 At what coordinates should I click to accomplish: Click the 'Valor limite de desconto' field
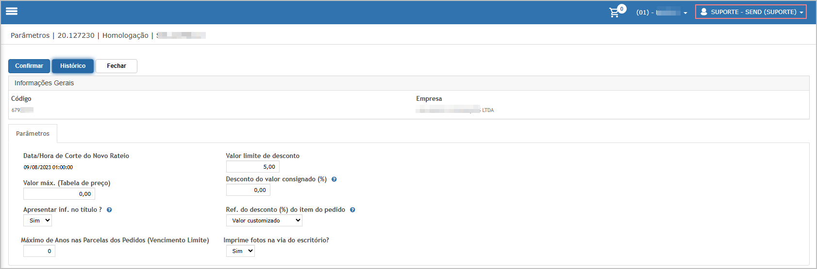pyautogui.click(x=252, y=167)
